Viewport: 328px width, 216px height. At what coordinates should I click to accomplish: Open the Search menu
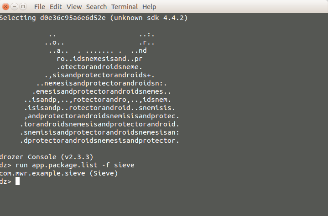(x=96, y=7)
